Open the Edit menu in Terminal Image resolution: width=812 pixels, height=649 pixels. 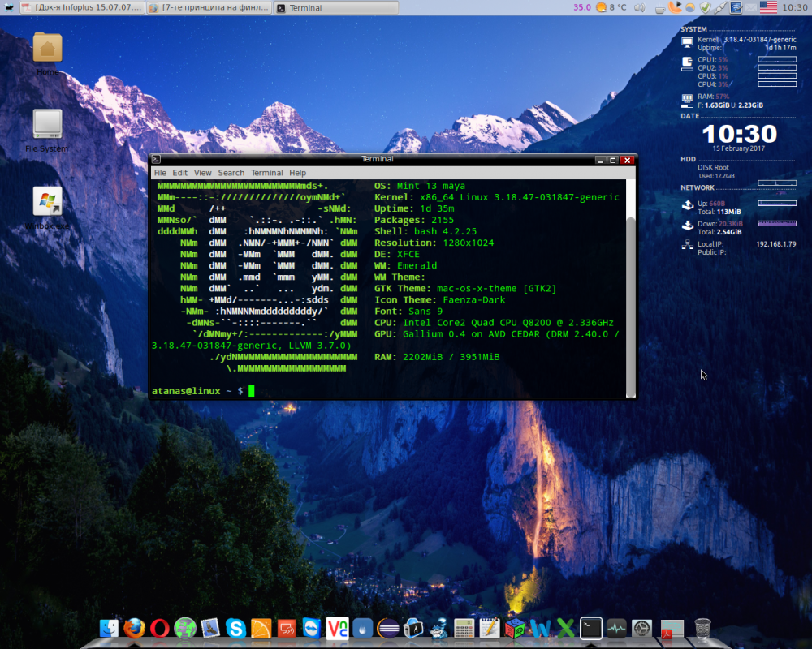point(179,172)
